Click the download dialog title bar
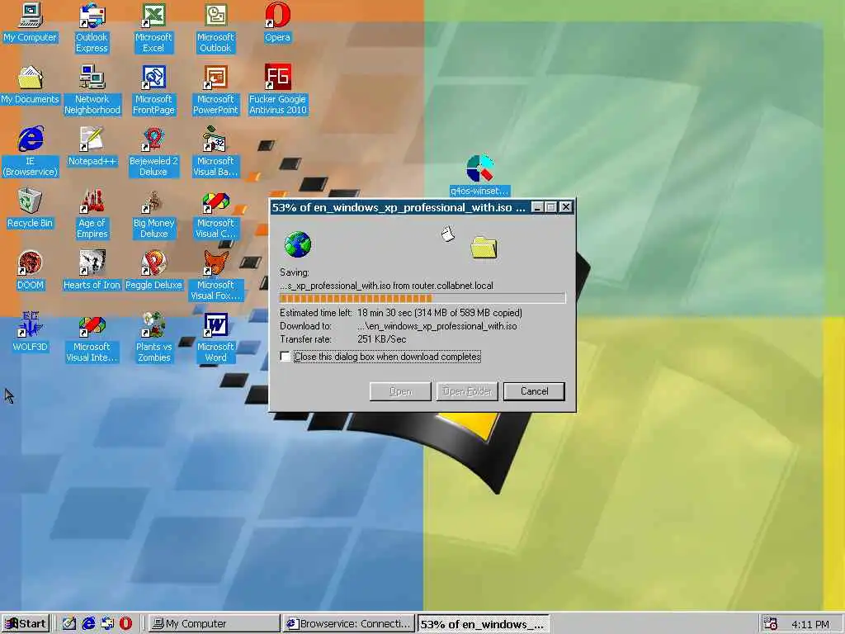The height and width of the screenshot is (634, 845). point(399,207)
